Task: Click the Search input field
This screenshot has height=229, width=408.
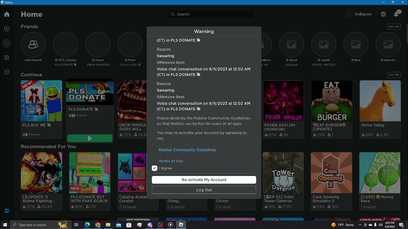Action: [211, 14]
